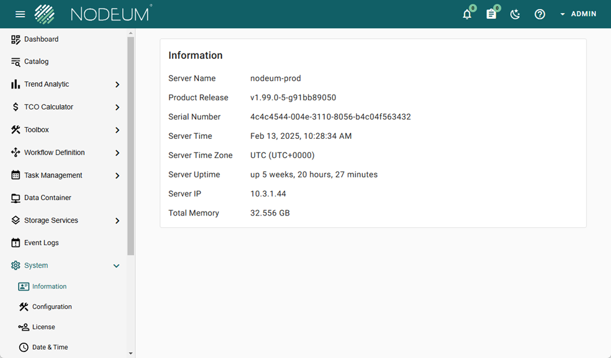The height and width of the screenshot is (358, 611).
Task: Select the License menu item
Action: pyautogui.click(x=43, y=327)
